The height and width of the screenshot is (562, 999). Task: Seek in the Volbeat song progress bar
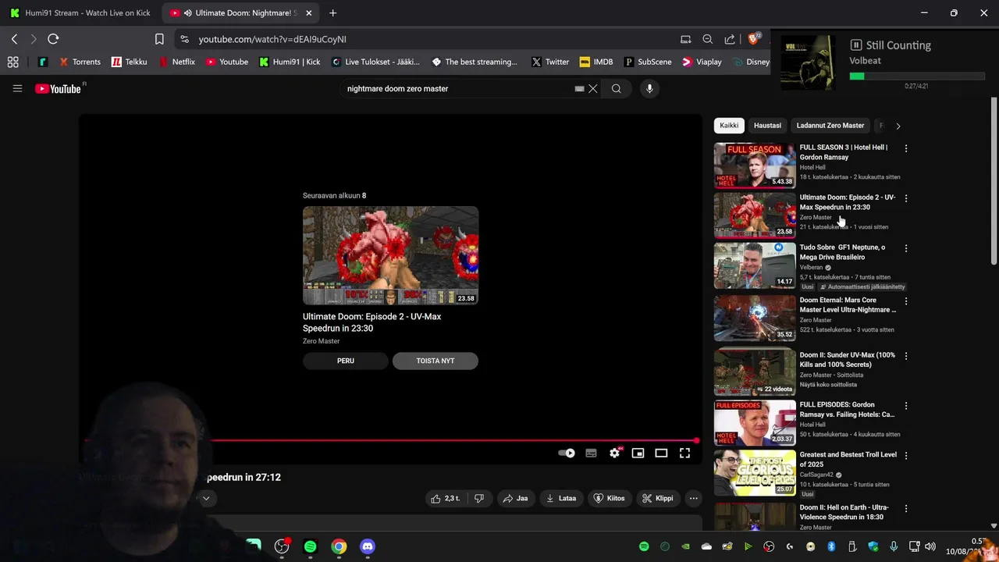tap(917, 76)
